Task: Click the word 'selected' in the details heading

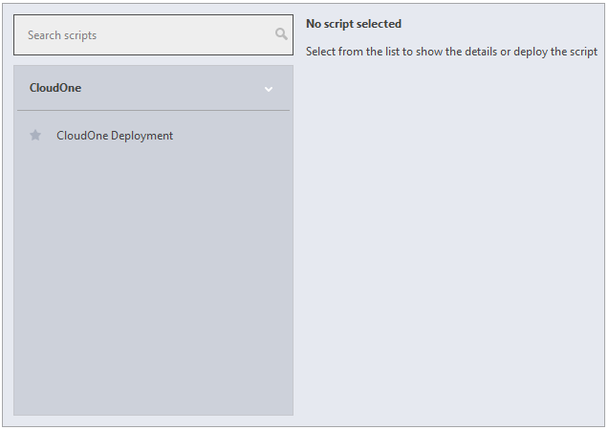Action: coord(379,24)
